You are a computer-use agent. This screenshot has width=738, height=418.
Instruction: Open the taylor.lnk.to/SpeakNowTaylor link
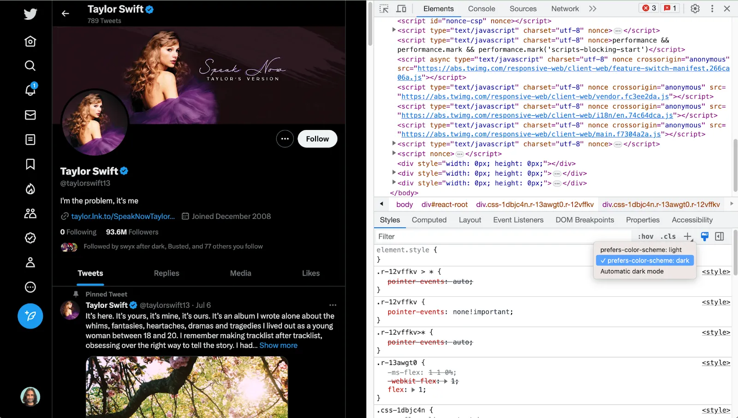click(x=123, y=216)
